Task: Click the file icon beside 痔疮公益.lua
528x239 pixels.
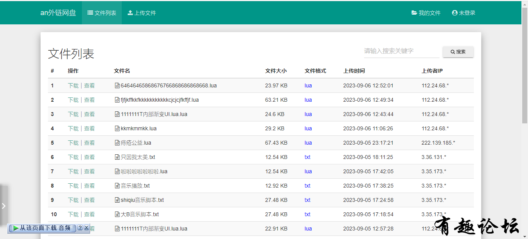Action: 117,143
